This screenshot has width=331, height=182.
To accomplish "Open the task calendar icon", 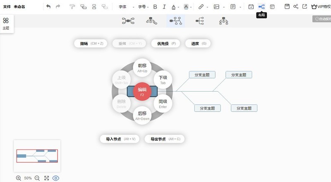I will click(251, 7).
